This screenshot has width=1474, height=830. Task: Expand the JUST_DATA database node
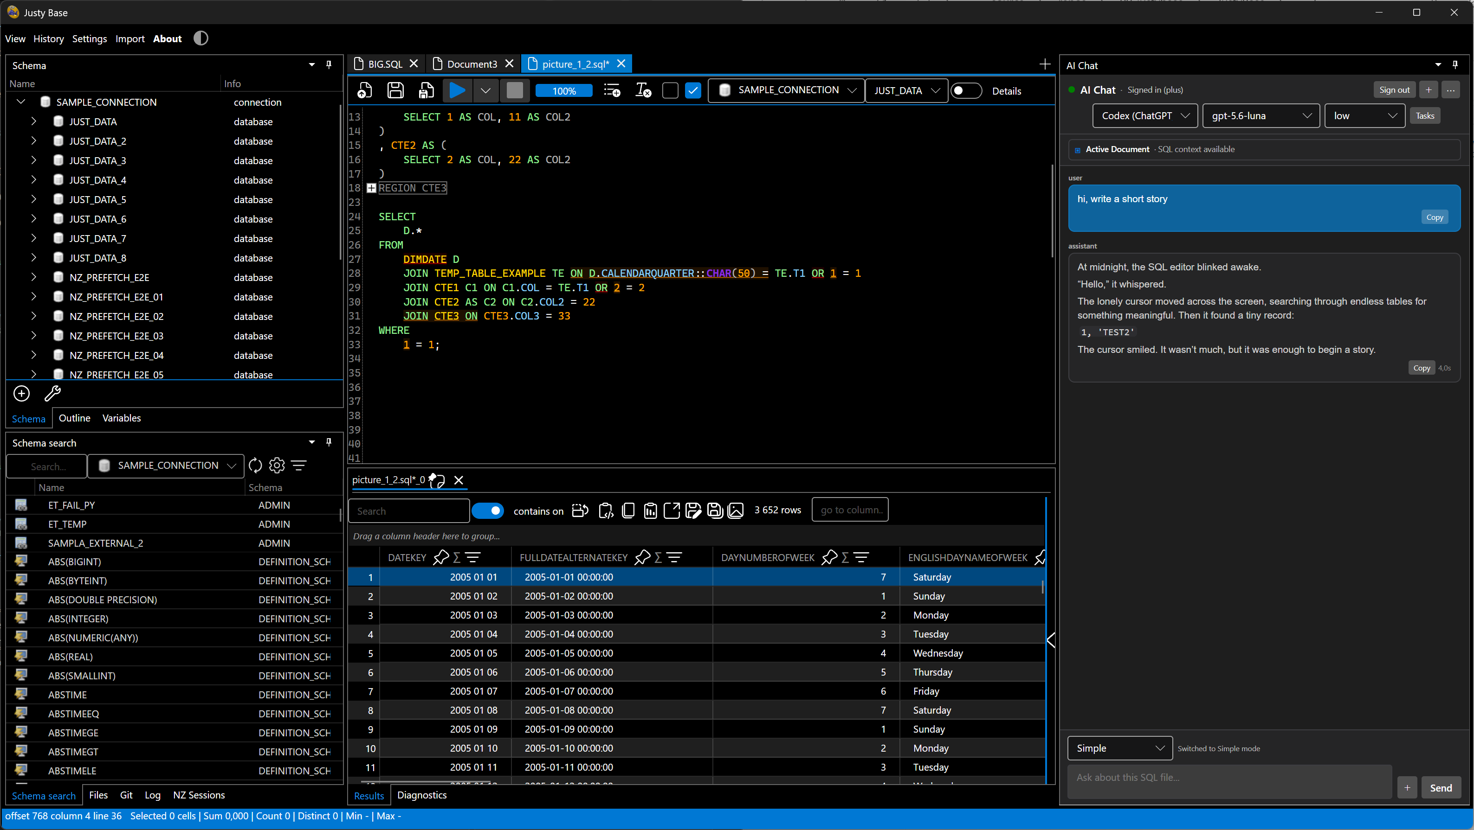34,121
